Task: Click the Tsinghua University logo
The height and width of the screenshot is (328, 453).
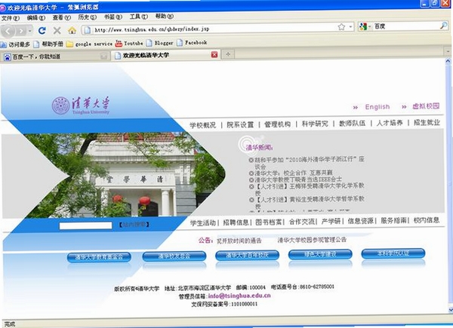Action: 81,106
